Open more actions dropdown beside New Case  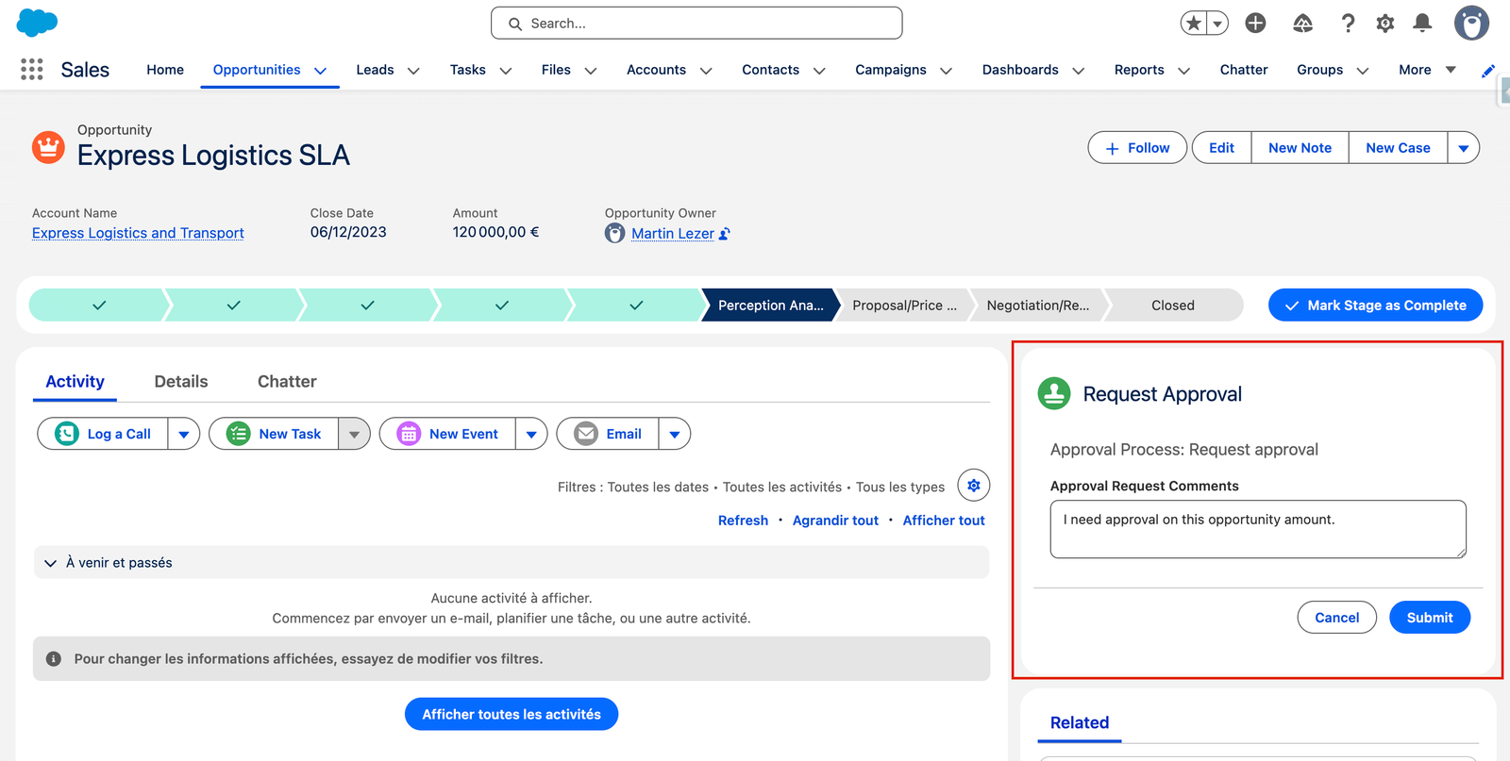click(1463, 148)
